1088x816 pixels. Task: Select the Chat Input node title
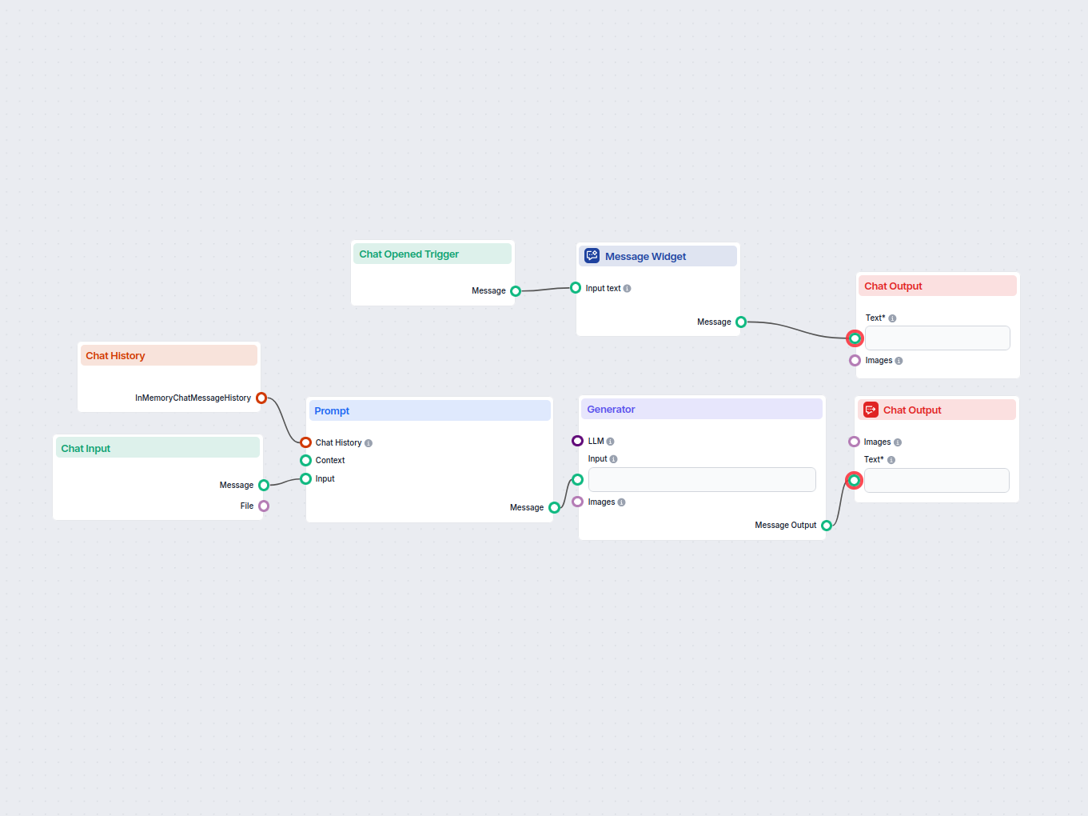[86, 448]
